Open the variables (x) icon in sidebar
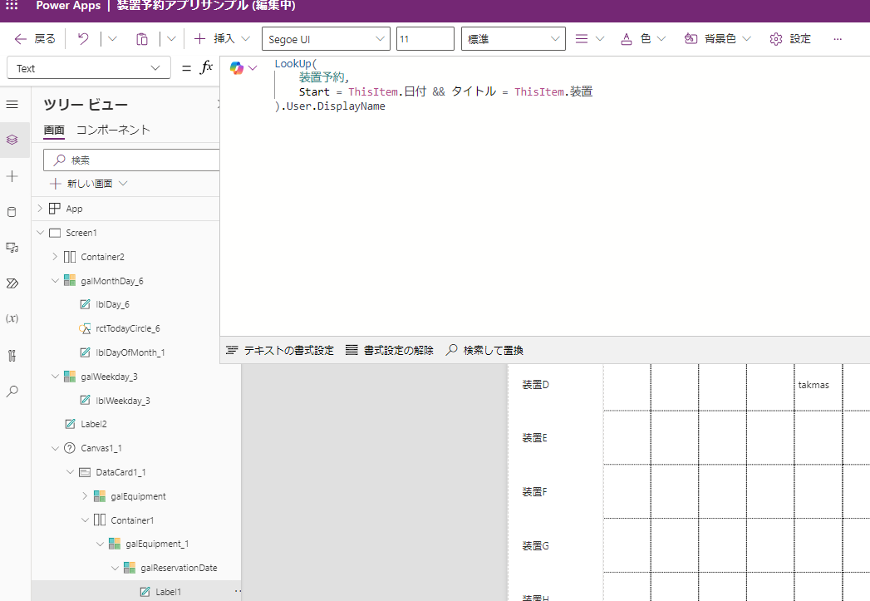Screen dimensions: 870x601 [12, 318]
